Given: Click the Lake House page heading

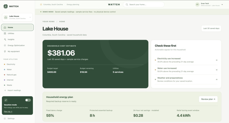Looking at the screenshot, I should (x=55, y=29).
